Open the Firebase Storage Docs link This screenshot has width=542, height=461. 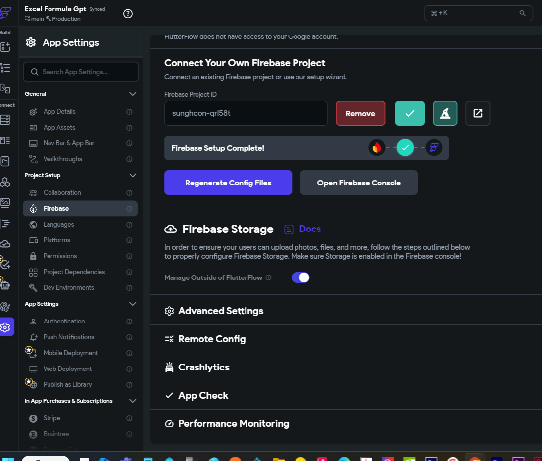coord(310,229)
